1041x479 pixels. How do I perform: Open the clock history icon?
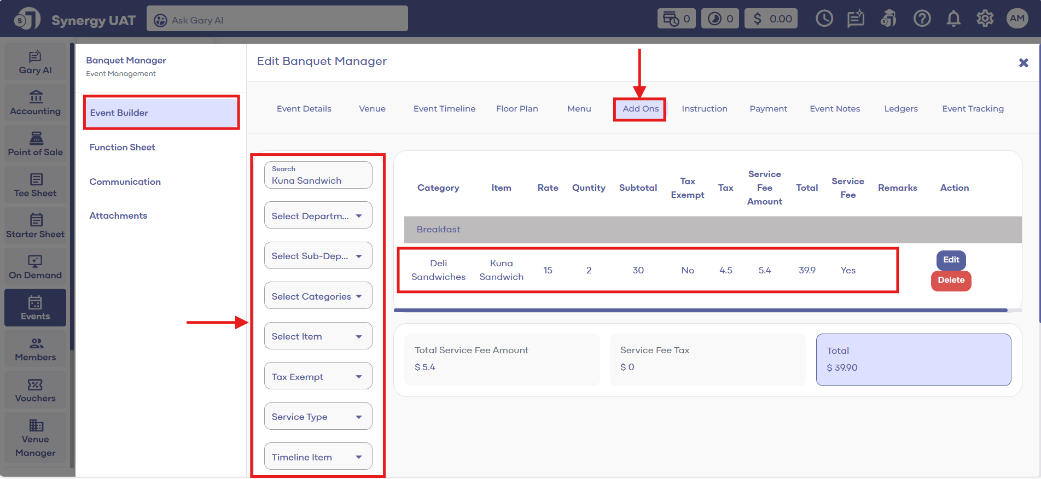pyautogui.click(x=824, y=19)
